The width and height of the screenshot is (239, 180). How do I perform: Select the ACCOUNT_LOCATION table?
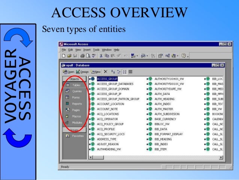[x=111, y=104]
